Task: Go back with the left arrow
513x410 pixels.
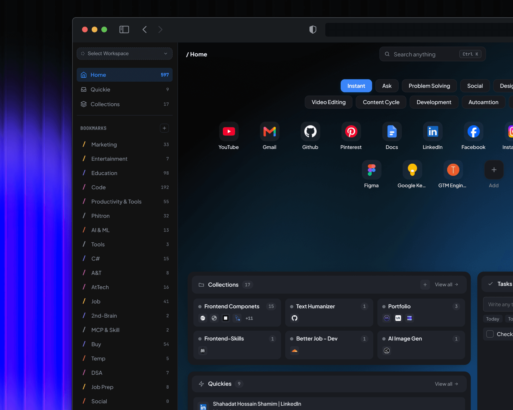Action: coord(145,29)
